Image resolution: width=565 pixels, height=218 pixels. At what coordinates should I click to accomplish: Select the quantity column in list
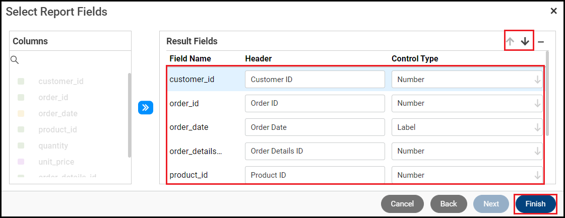point(53,146)
